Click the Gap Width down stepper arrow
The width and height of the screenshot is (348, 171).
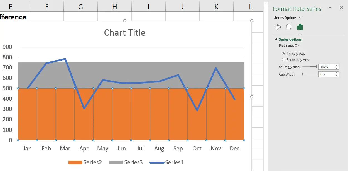tap(336, 76)
